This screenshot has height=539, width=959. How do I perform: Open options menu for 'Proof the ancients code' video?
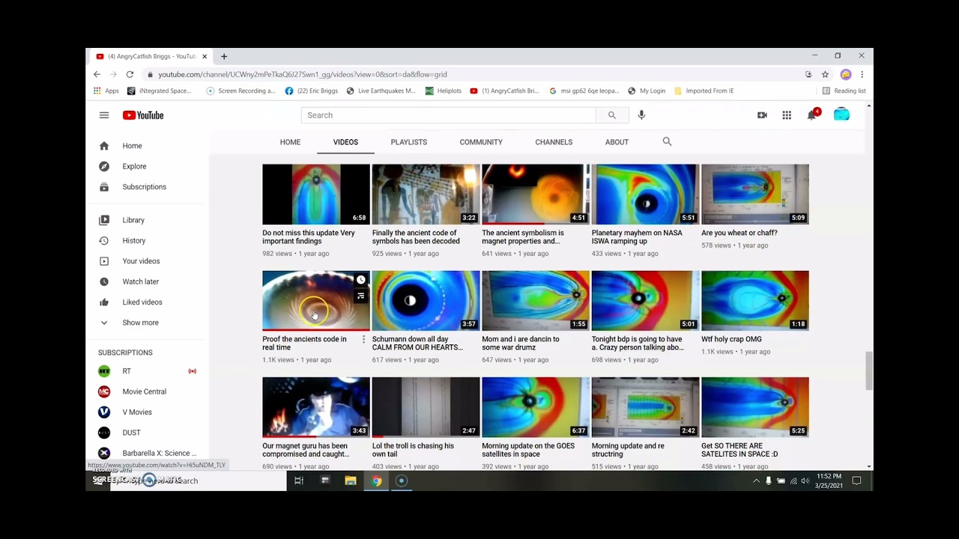[x=363, y=340]
